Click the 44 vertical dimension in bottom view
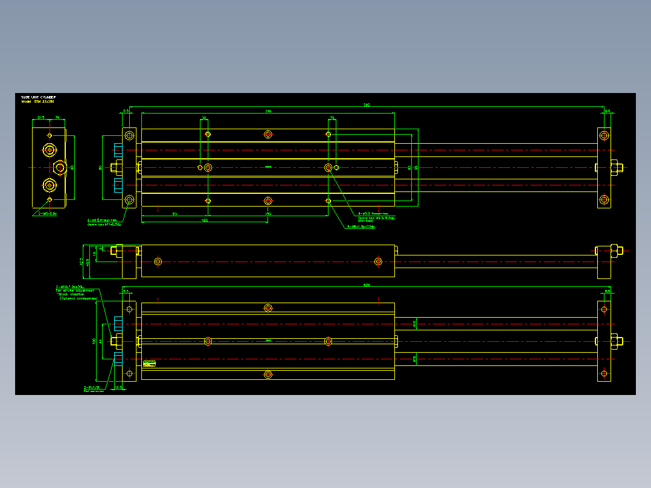 click(x=100, y=341)
